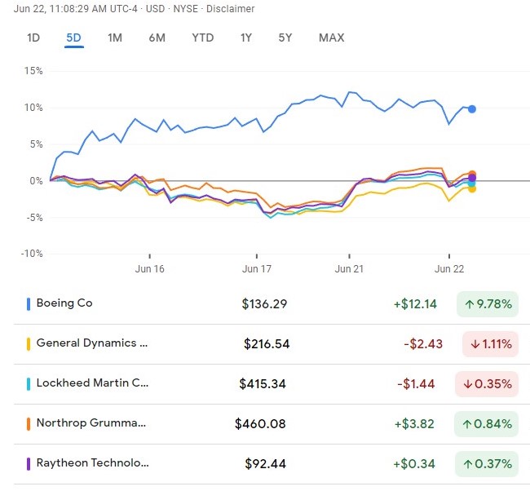Switch to the 1M range tab

coord(115,38)
